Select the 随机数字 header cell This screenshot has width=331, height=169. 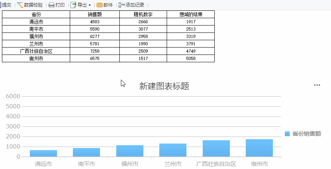coord(143,14)
